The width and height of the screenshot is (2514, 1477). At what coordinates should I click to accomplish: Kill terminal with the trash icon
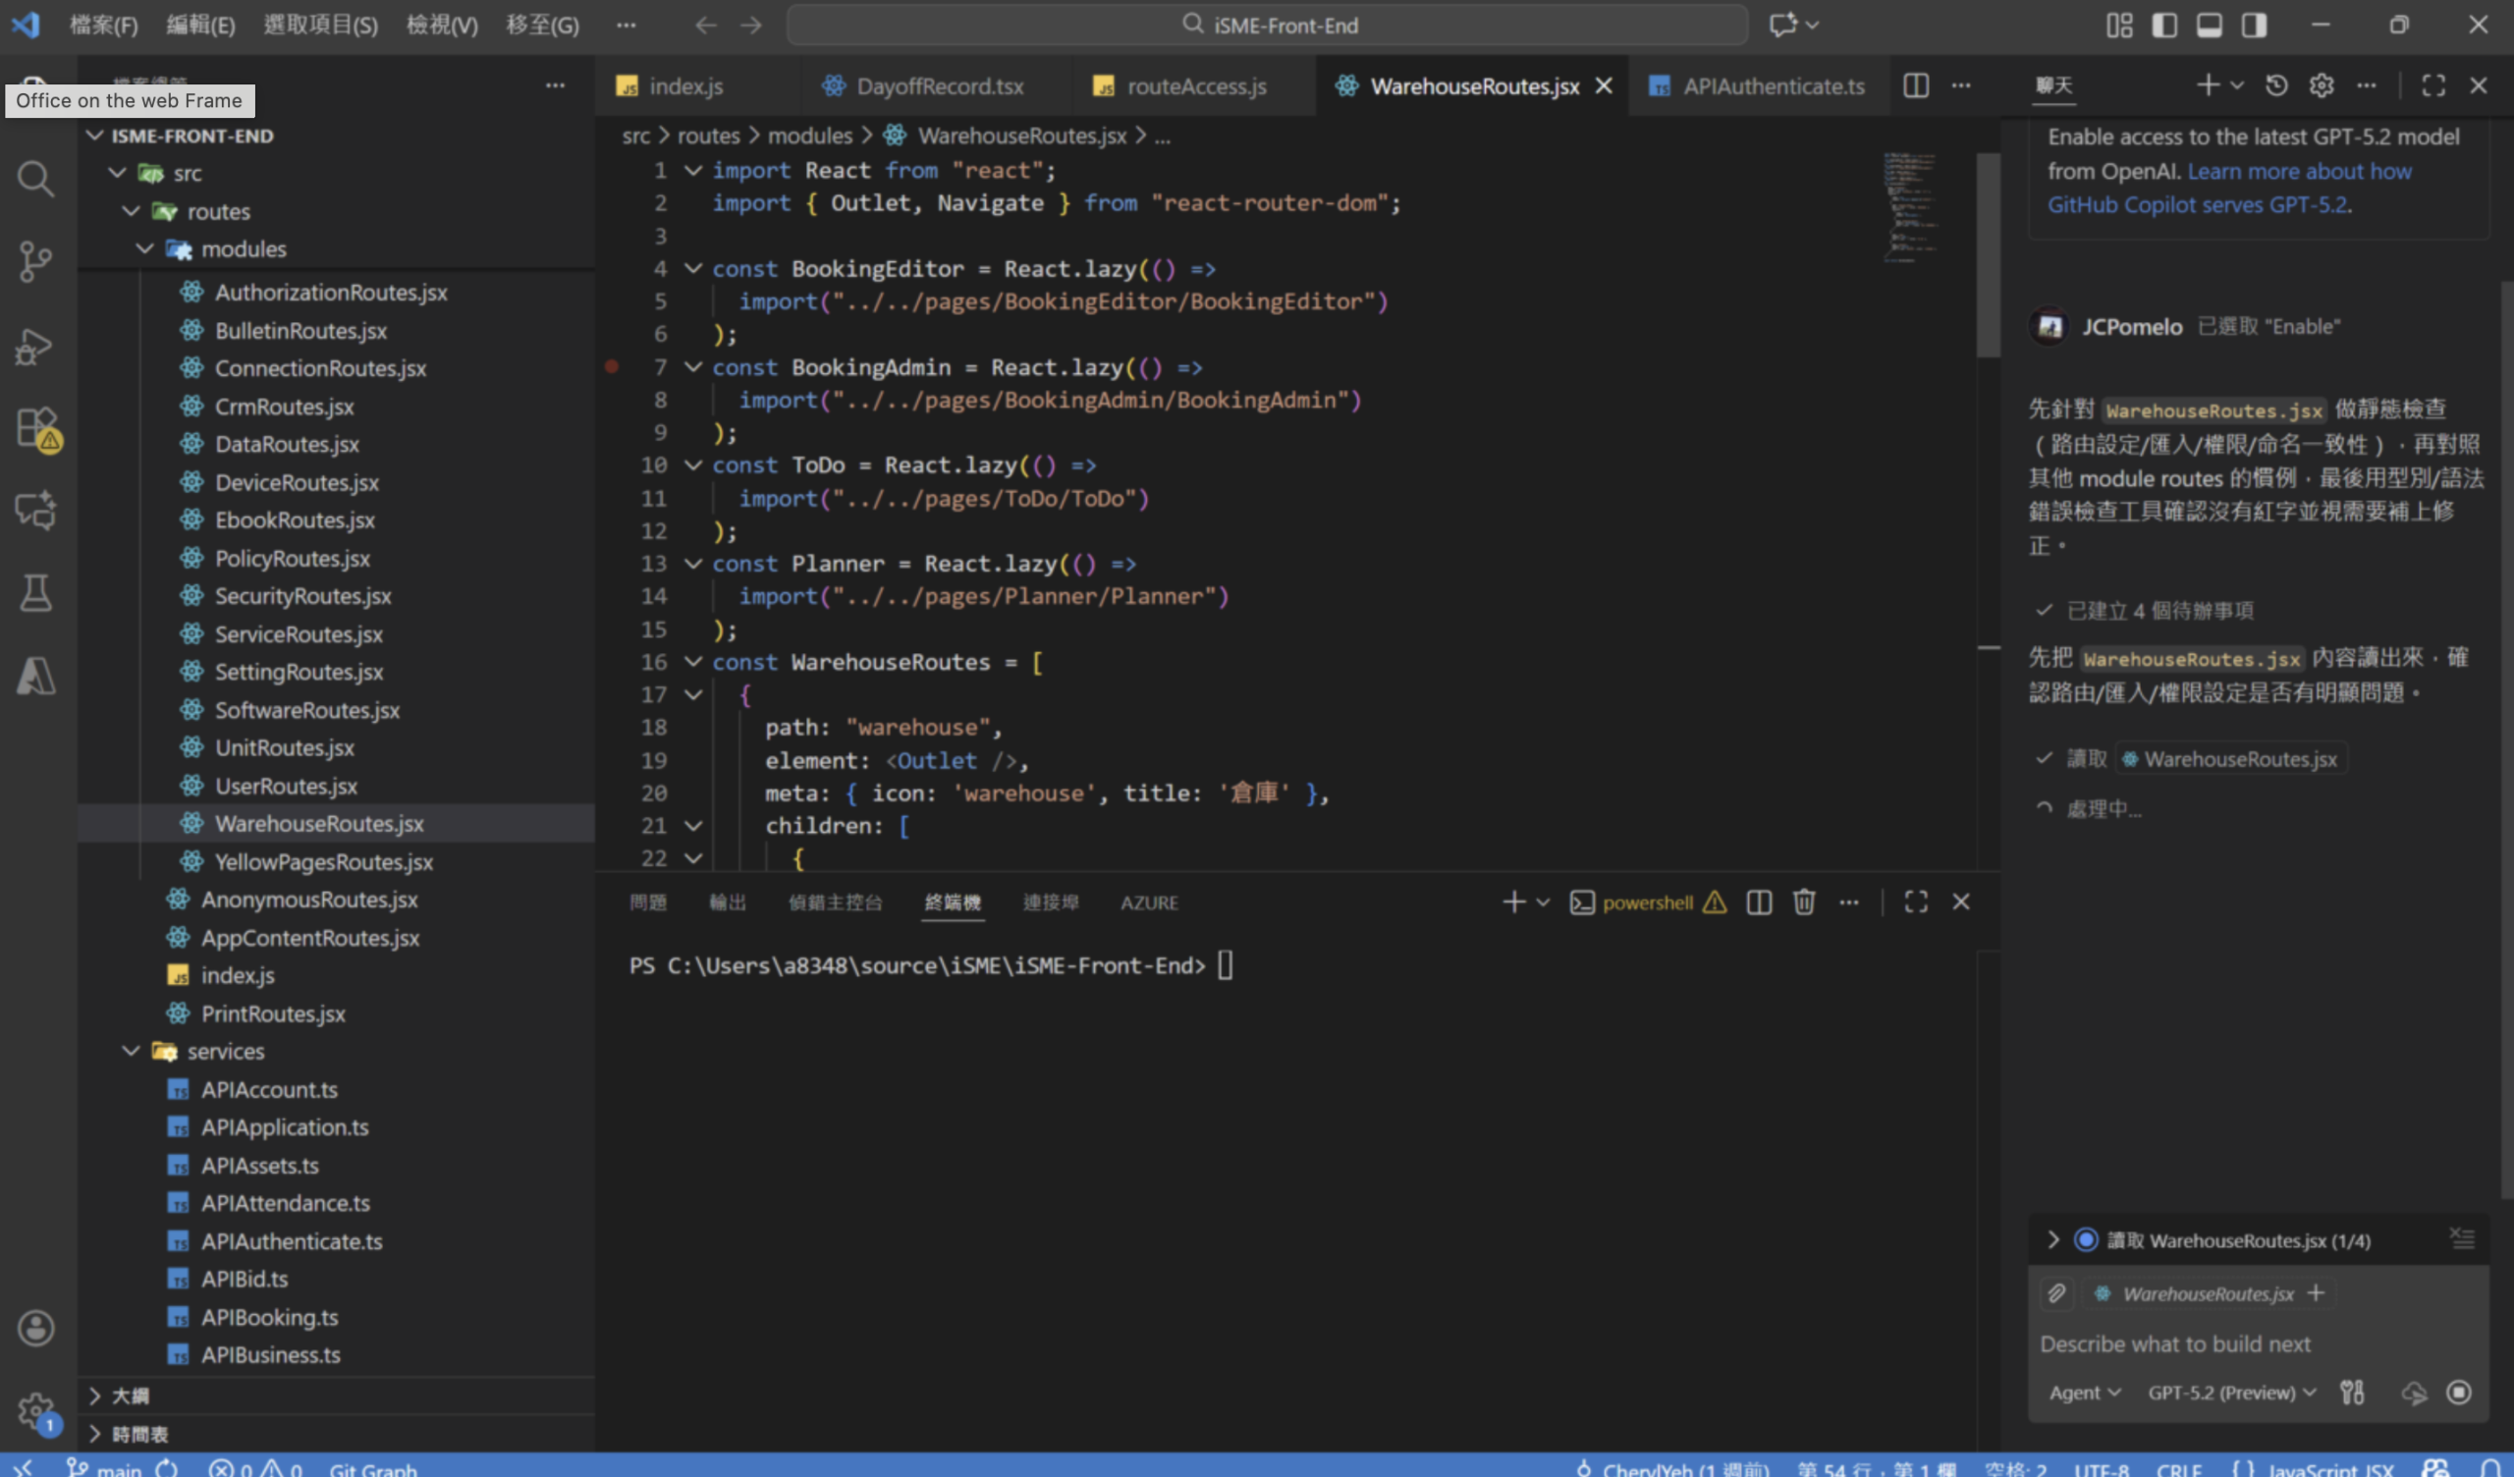[x=1804, y=903]
